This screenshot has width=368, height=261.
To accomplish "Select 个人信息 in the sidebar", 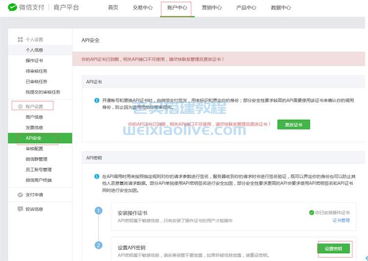I will pyautogui.click(x=40, y=50).
